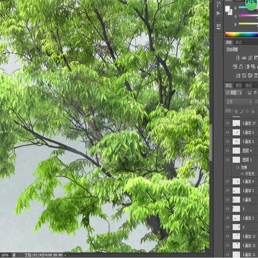Click the lock position move icon
The width and height of the screenshot is (258, 258).
pyautogui.click(x=247, y=111)
